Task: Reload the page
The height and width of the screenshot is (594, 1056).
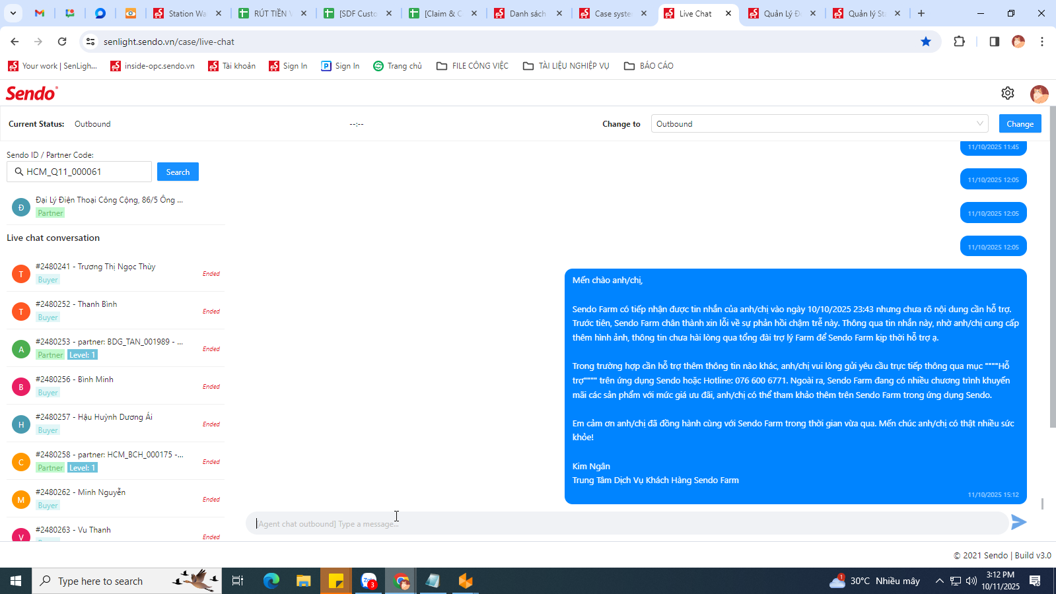Action: [x=62, y=42]
